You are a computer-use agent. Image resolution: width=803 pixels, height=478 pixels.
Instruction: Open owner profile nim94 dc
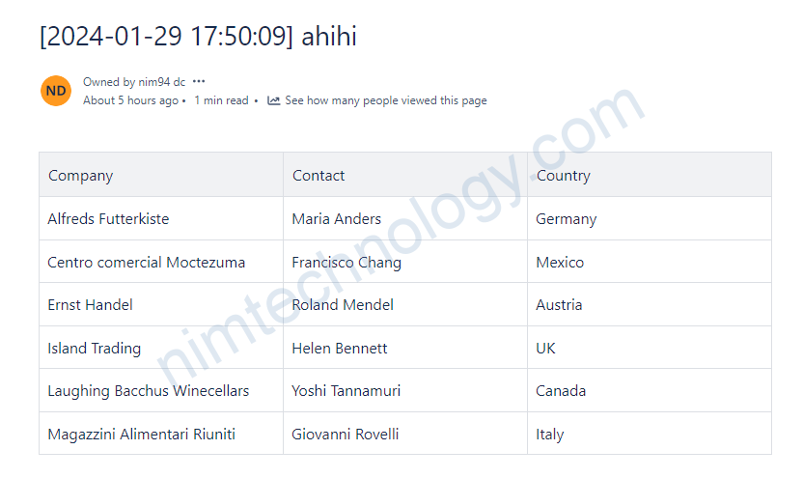tap(160, 82)
